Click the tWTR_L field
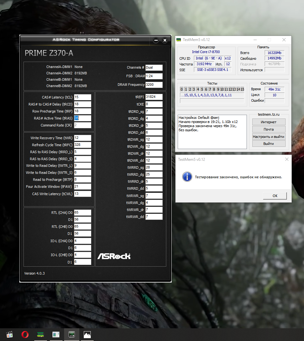The image size is (304, 341). (x=83, y=166)
